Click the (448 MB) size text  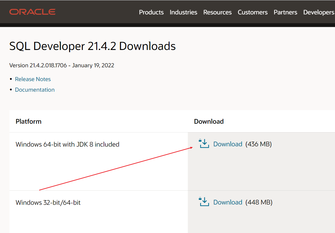pos(259,202)
